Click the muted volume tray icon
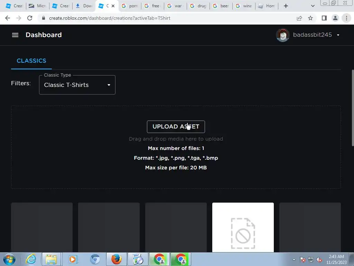Viewport: 354px width, 266px height. pyautogui.click(x=319, y=259)
